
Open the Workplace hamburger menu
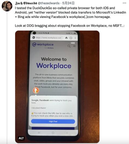[74, 46]
